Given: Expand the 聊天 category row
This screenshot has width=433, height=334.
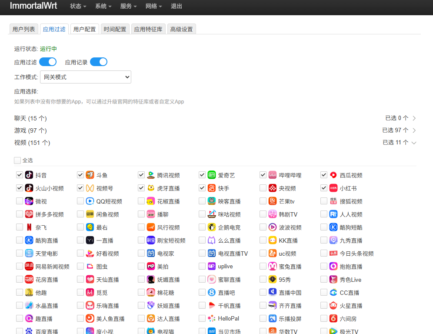Looking at the screenshot, I should (215, 118).
